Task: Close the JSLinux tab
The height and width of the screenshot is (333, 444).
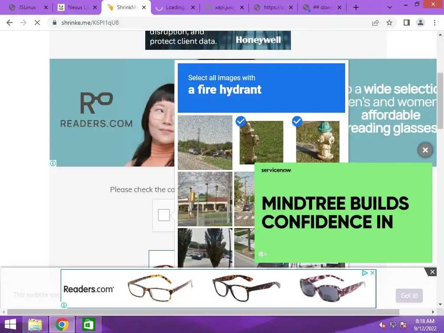Action: (46, 8)
